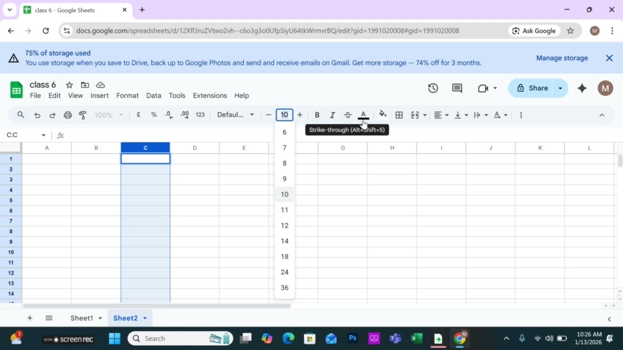Print the spreadsheet
The width and height of the screenshot is (623, 350).
tap(68, 115)
